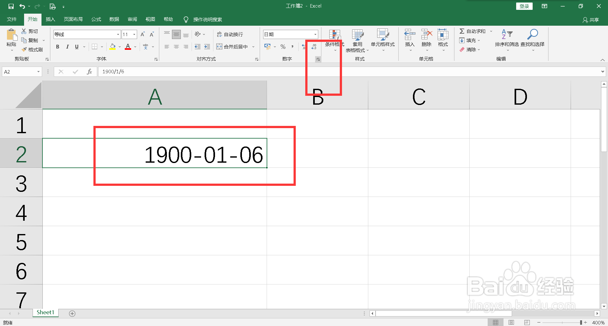
Task: Open the 套用表格格式 table format menu
Action: (x=358, y=41)
